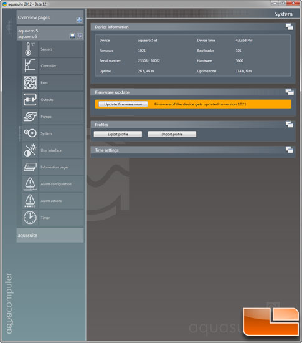The width and height of the screenshot is (302, 343).
Task: Select Fans in the sidebar
Action: [x=62, y=83]
